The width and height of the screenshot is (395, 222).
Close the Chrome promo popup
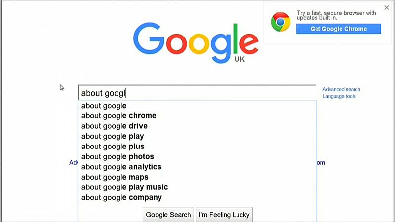(387, 7)
